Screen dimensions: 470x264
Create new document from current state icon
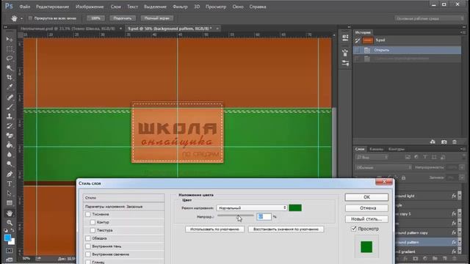(433, 142)
